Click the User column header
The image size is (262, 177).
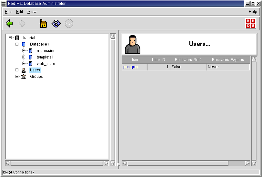point(134,60)
